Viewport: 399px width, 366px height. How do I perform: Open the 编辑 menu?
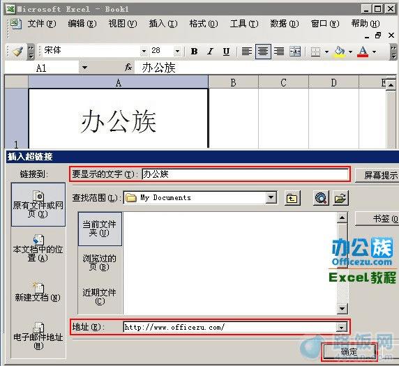click(82, 24)
